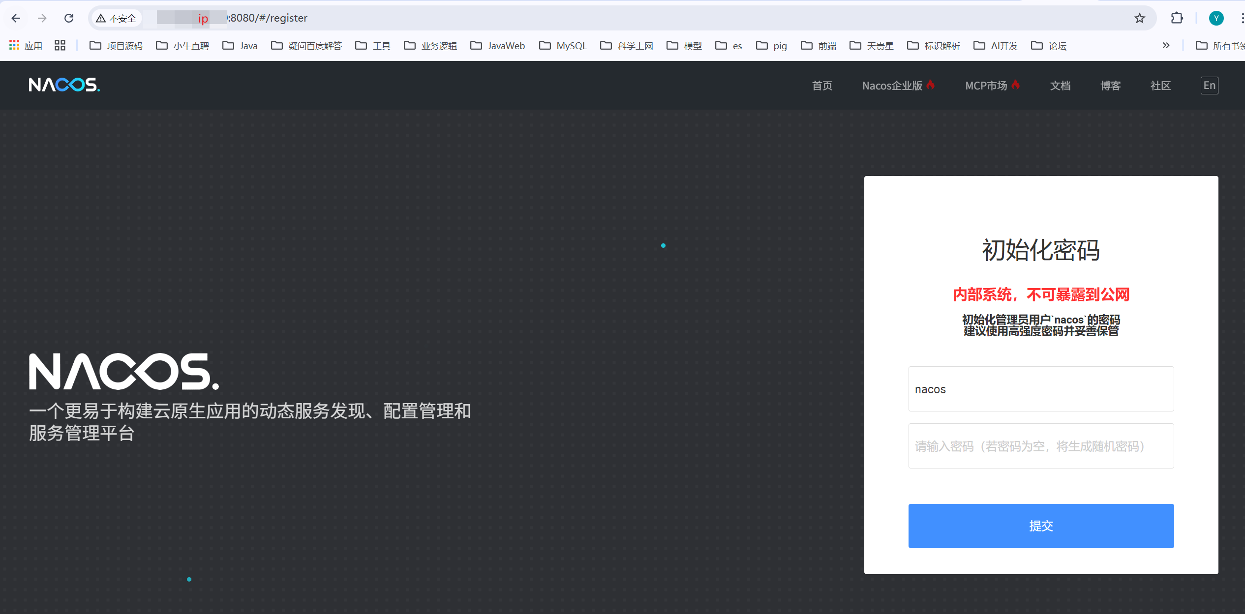Open the apps grid icon on bookmarks bar
The image size is (1245, 614).
tap(14, 45)
